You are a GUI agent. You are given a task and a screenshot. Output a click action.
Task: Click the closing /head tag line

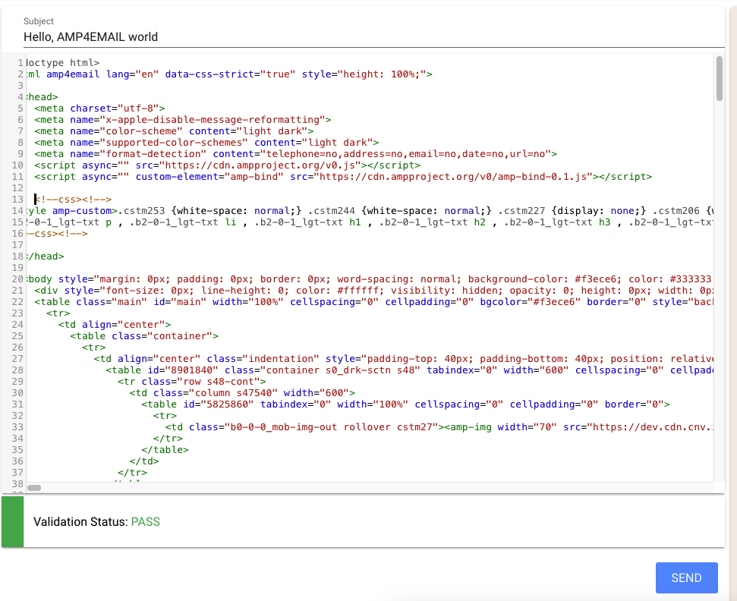tap(45, 256)
